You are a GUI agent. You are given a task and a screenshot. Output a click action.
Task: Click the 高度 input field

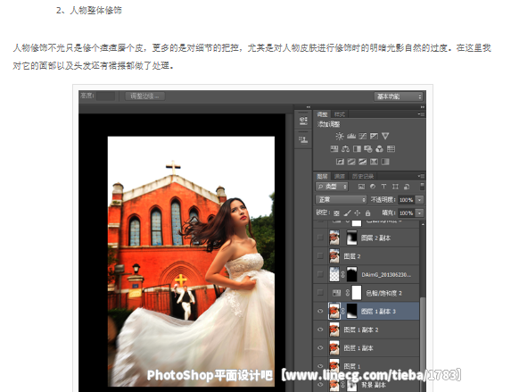[105, 96]
